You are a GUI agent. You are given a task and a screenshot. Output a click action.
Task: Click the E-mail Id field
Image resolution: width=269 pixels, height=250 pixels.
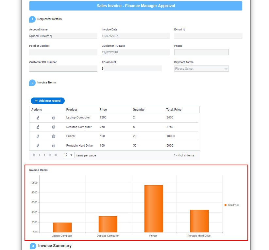(208, 36)
